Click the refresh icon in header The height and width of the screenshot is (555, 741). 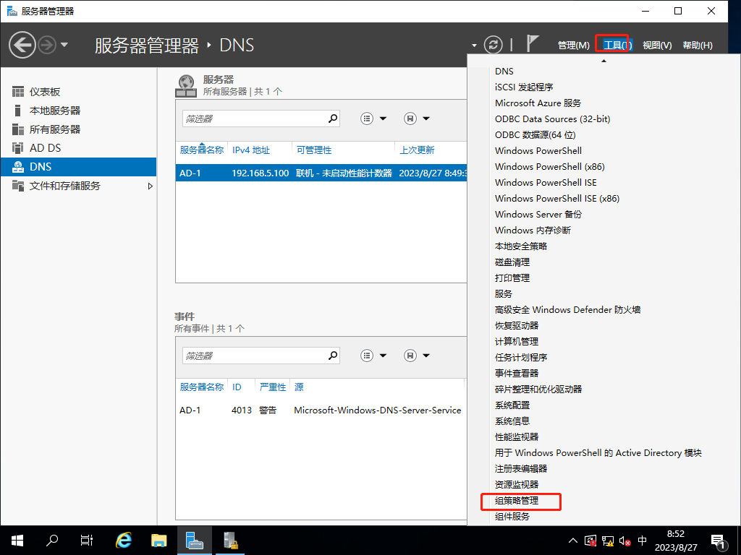pos(493,45)
